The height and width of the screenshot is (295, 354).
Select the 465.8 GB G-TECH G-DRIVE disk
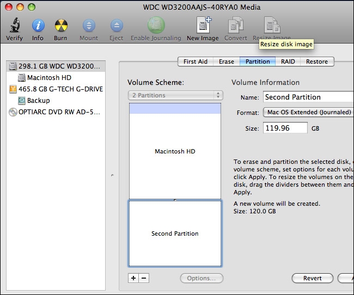[56, 89]
